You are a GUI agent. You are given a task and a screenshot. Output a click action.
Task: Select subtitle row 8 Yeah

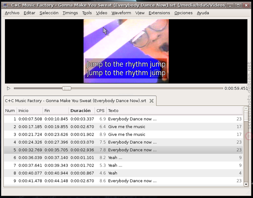click(x=123, y=173)
